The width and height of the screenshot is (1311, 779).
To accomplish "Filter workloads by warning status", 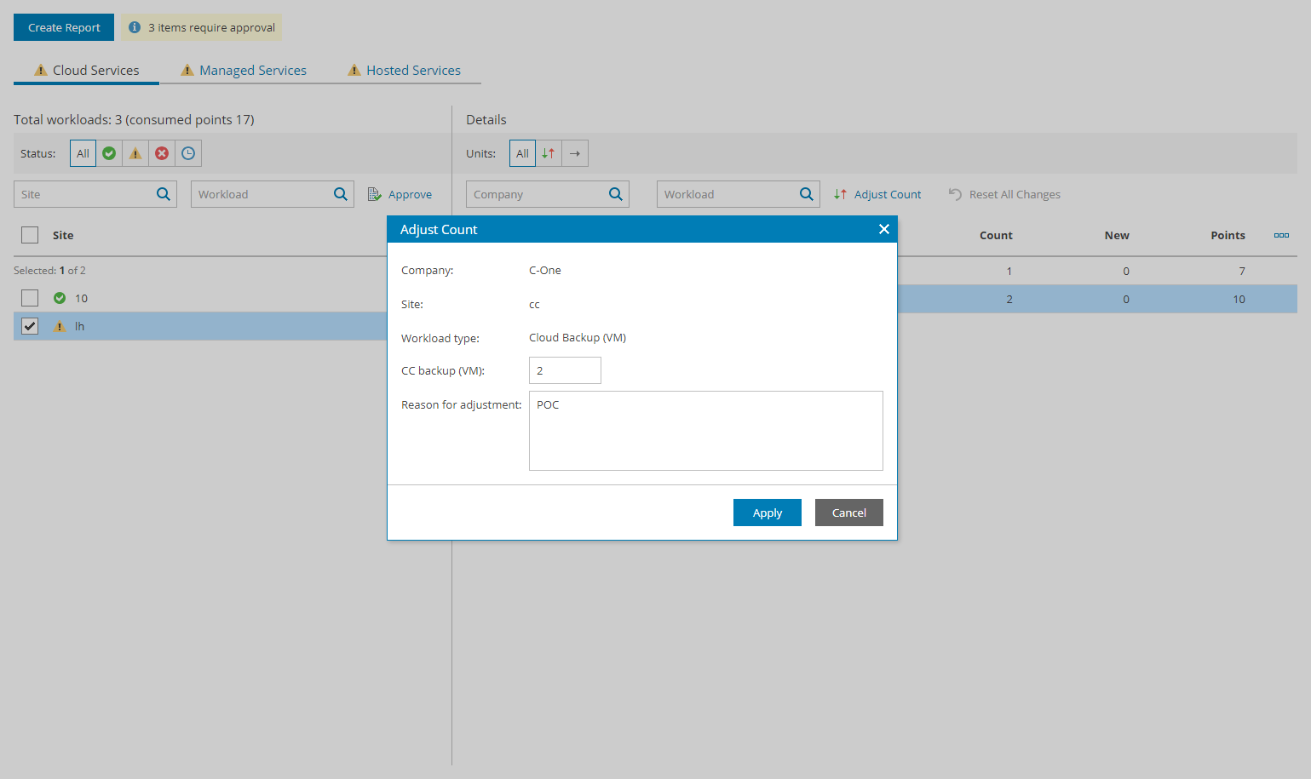I will (135, 153).
